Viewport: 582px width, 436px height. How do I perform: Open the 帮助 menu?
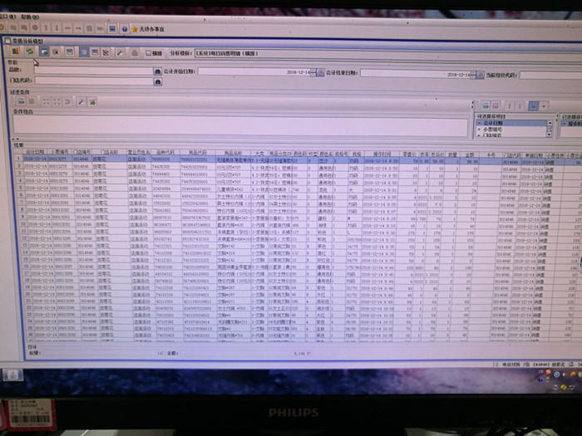tap(27, 16)
